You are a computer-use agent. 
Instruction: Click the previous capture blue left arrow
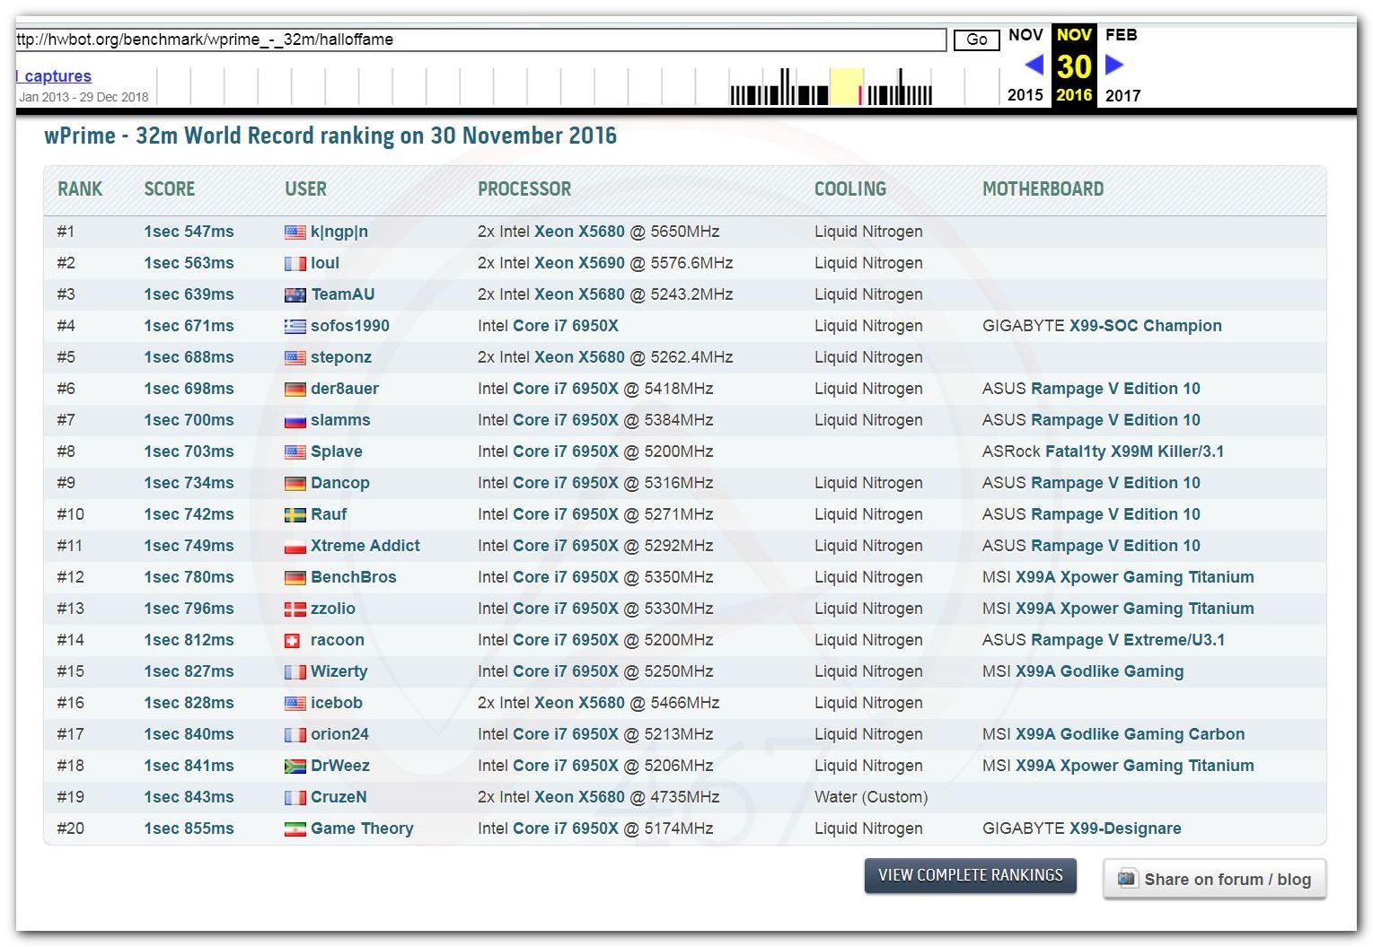[1034, 65]
